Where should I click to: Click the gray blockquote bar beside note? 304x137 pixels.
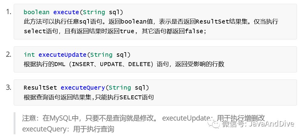click(x=15, y=123)
